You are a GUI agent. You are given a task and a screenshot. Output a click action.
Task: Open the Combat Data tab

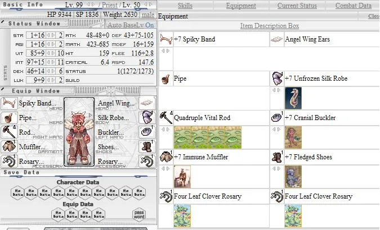tap(354, 5)
